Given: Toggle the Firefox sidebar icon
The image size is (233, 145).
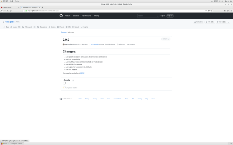Looking at the screenshot, I should (228, 11).
